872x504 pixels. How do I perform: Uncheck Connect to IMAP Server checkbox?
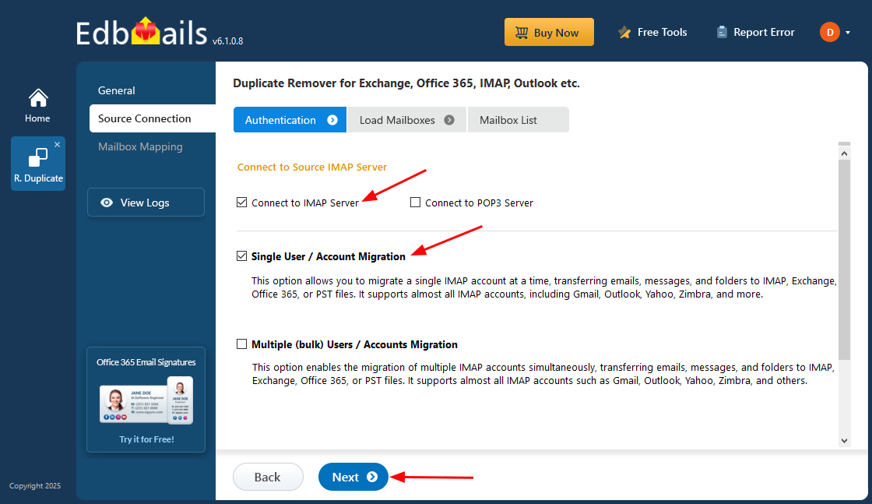pos(242,203)
